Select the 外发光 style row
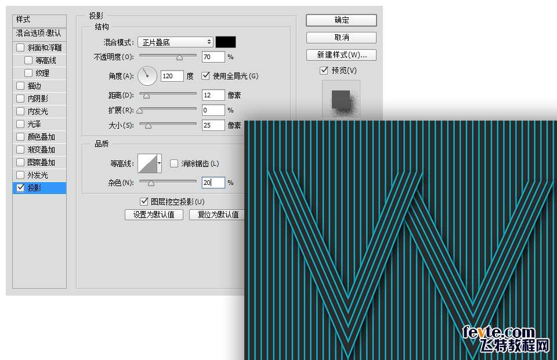The image size is (557, 360). point(39,175)
